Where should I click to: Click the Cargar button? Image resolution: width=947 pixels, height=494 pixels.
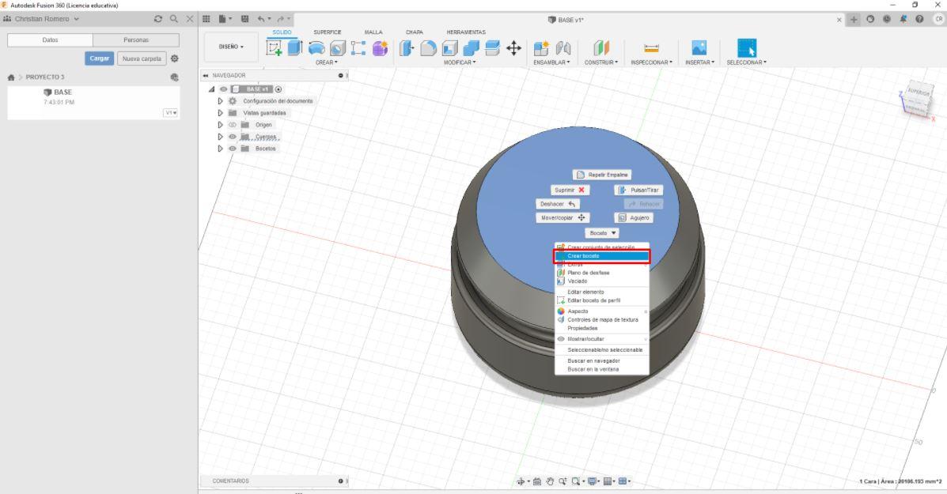pos(99,58)
